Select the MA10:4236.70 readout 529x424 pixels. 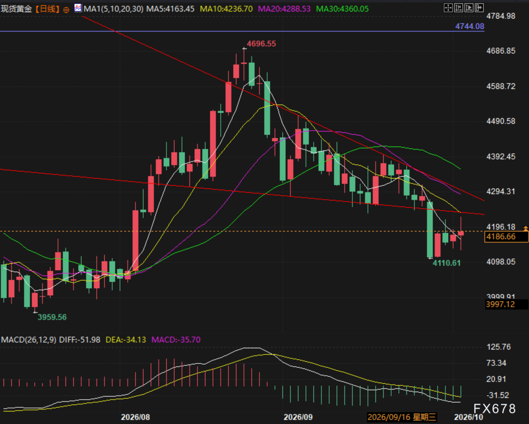coord(227,8)
